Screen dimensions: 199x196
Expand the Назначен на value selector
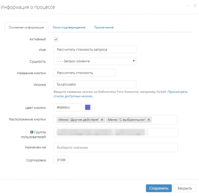click(x=115, y=147)
